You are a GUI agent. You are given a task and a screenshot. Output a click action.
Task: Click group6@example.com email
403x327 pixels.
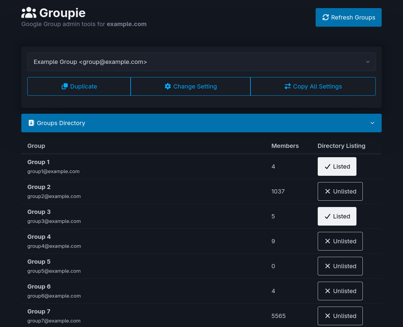tap(54, 296)
